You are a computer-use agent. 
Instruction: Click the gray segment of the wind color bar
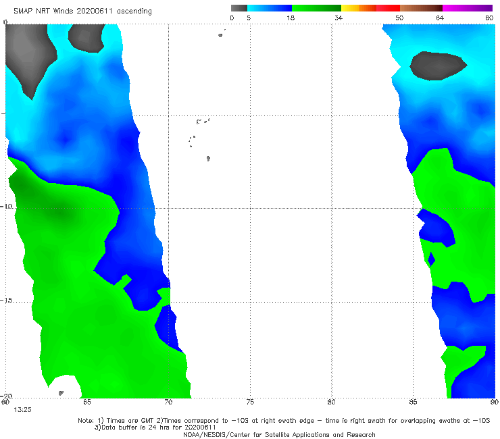pyautogui.click(x=239, y=8)
